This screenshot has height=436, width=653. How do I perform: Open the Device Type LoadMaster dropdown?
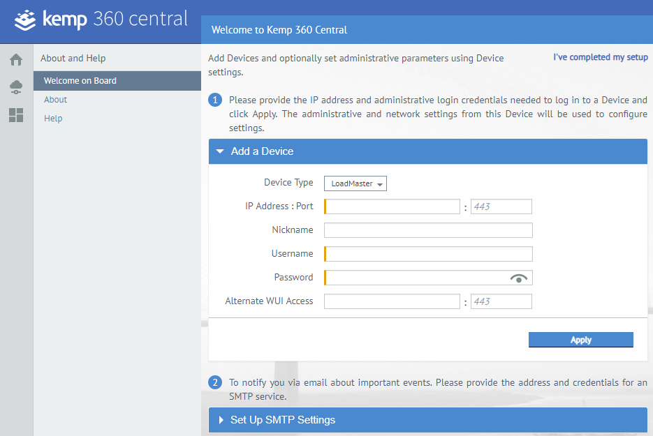tap(355, 183)
